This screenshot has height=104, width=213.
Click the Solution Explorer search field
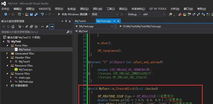point(33,32)
